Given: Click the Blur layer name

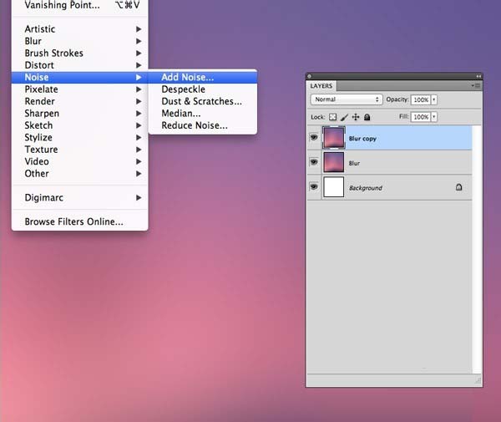Looking at the screenshot, I should [354, 163].
